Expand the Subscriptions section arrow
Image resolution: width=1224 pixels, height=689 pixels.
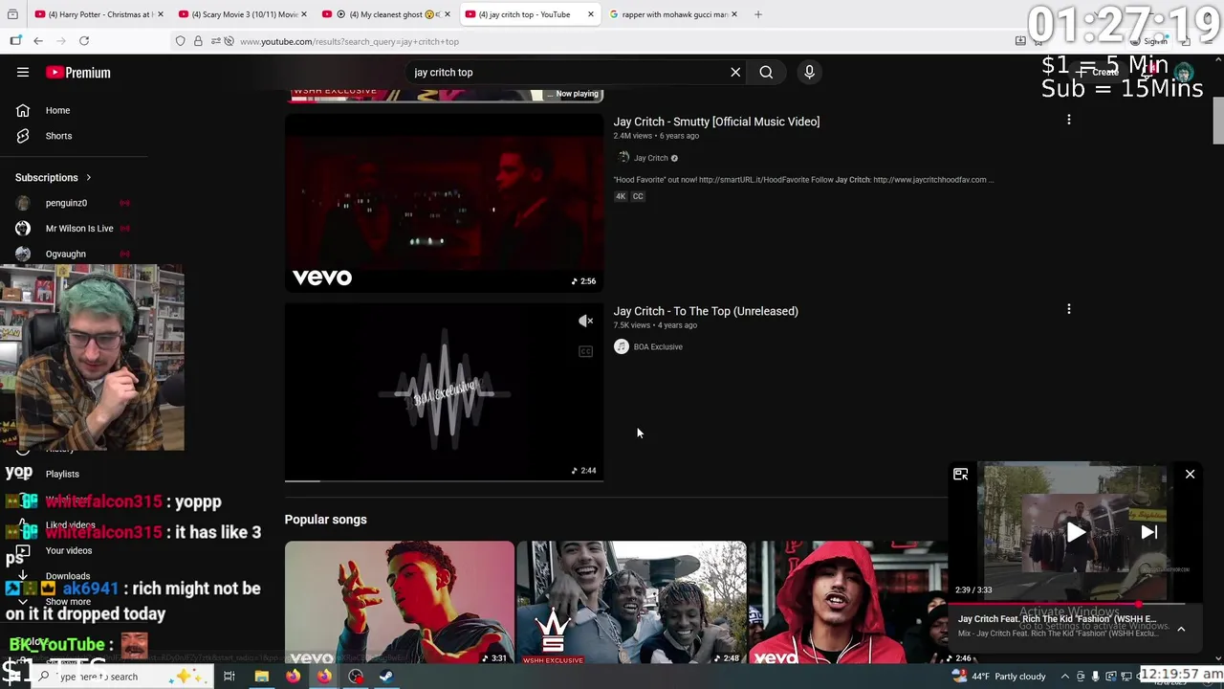click(88, 178)
